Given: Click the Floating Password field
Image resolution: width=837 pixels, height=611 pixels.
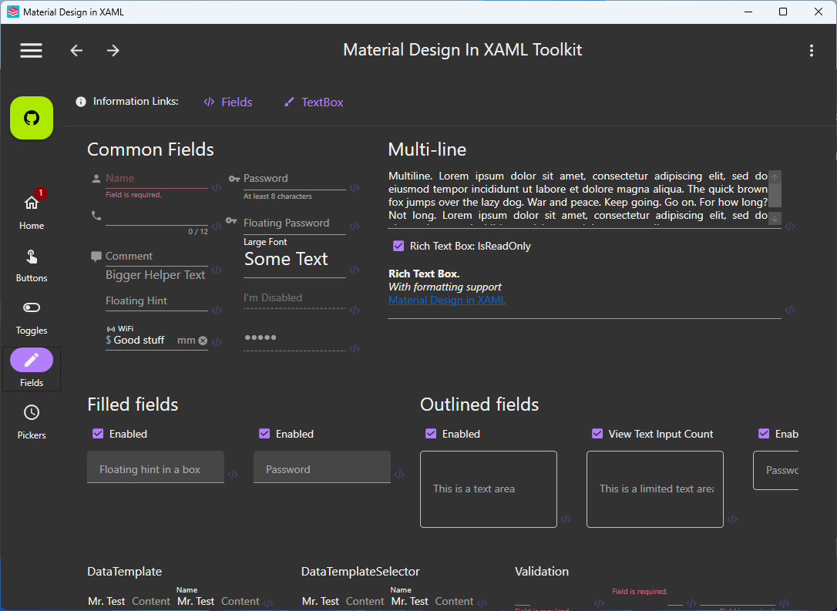Looking at the screenshot, I should (294, 223).
